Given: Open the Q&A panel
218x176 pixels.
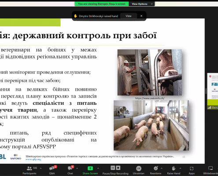Looking at the screenshot, I should [x=52, y=170].
